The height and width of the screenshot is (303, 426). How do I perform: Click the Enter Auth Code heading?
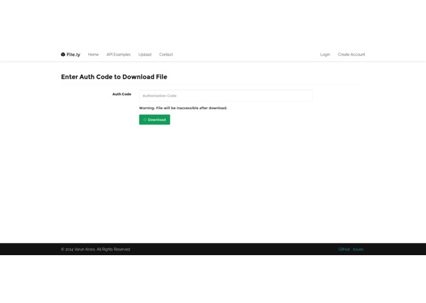click(114, 77)
